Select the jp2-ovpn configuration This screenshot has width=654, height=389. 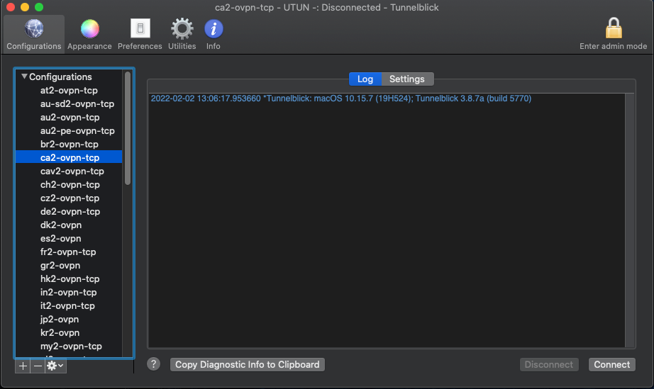pyautogui.click(x=69, y=319)
